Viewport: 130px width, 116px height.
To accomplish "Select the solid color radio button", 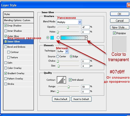I will (48, 38).
